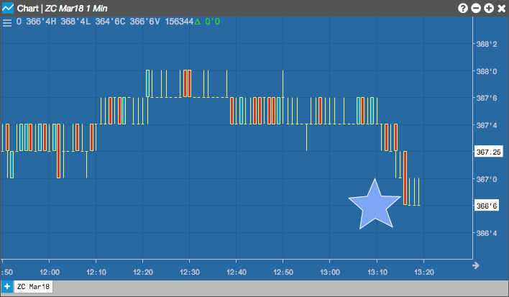Add a new chart tab with plus button
Viewport: 509px width, 297px height.
click(7, 287)
